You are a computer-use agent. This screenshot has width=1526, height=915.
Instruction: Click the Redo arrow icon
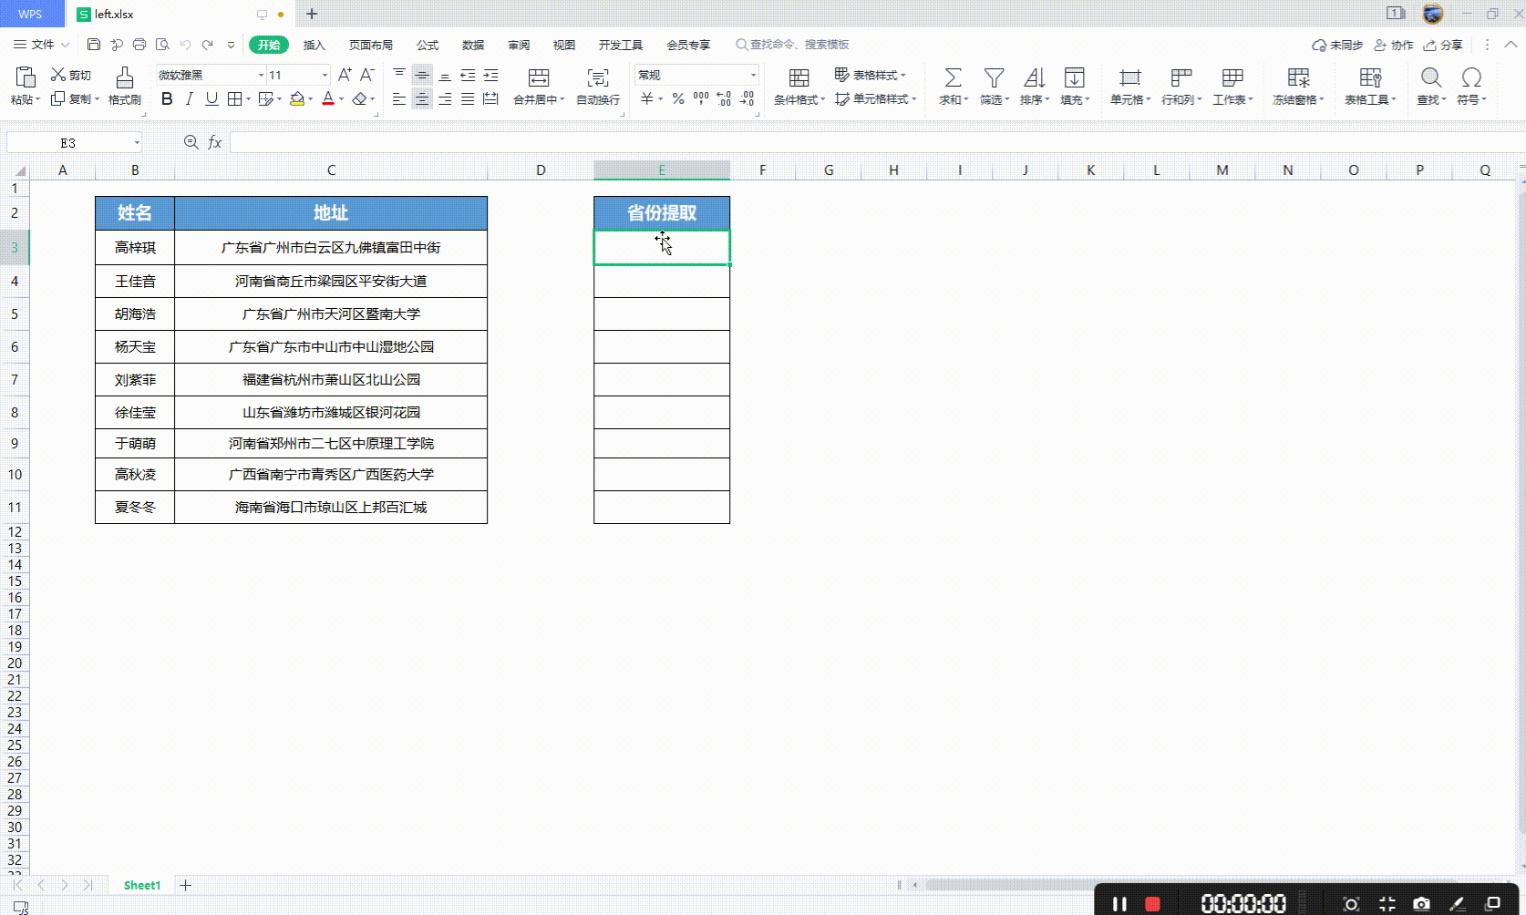[x=208, y=45]
